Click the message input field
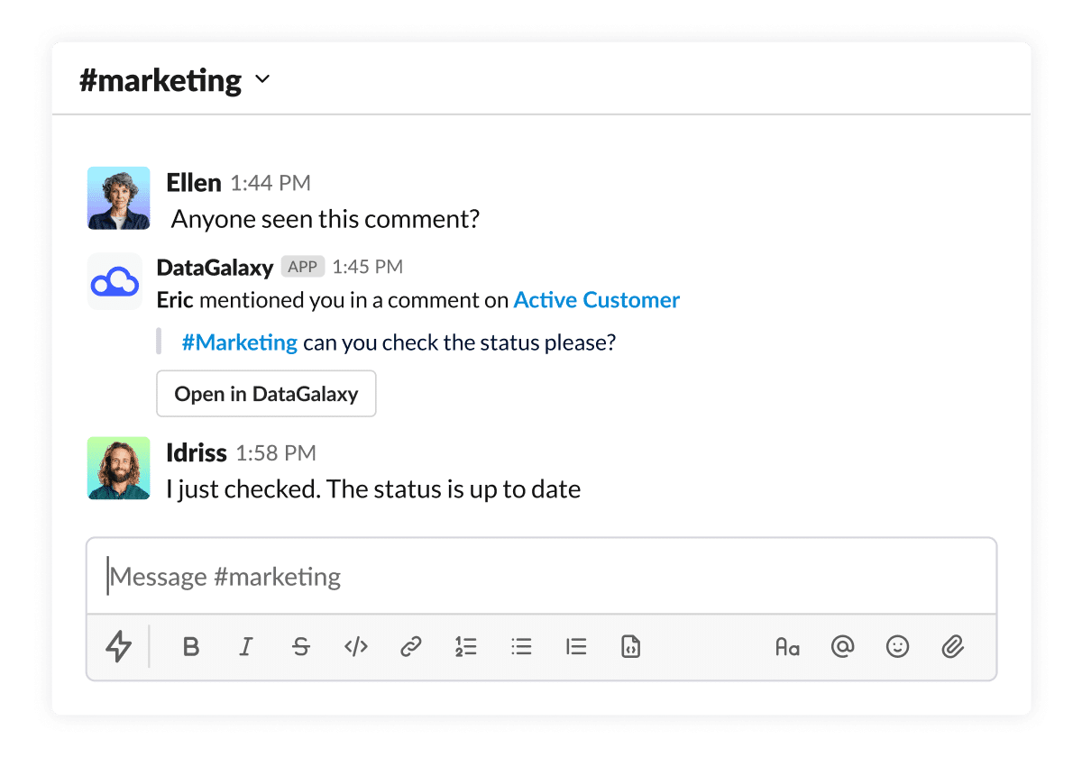Screen dimensions: 1082x757 [x=541, y=576]
